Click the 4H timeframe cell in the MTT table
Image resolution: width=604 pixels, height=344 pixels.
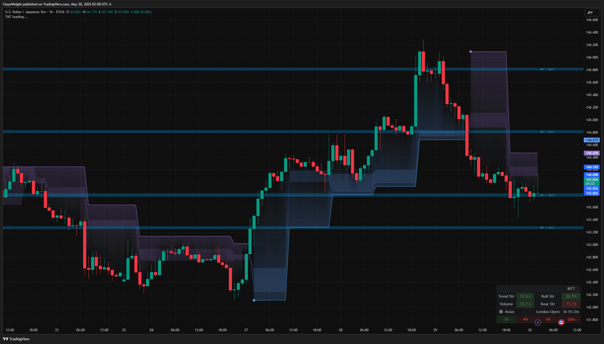[x=525, y=319]
